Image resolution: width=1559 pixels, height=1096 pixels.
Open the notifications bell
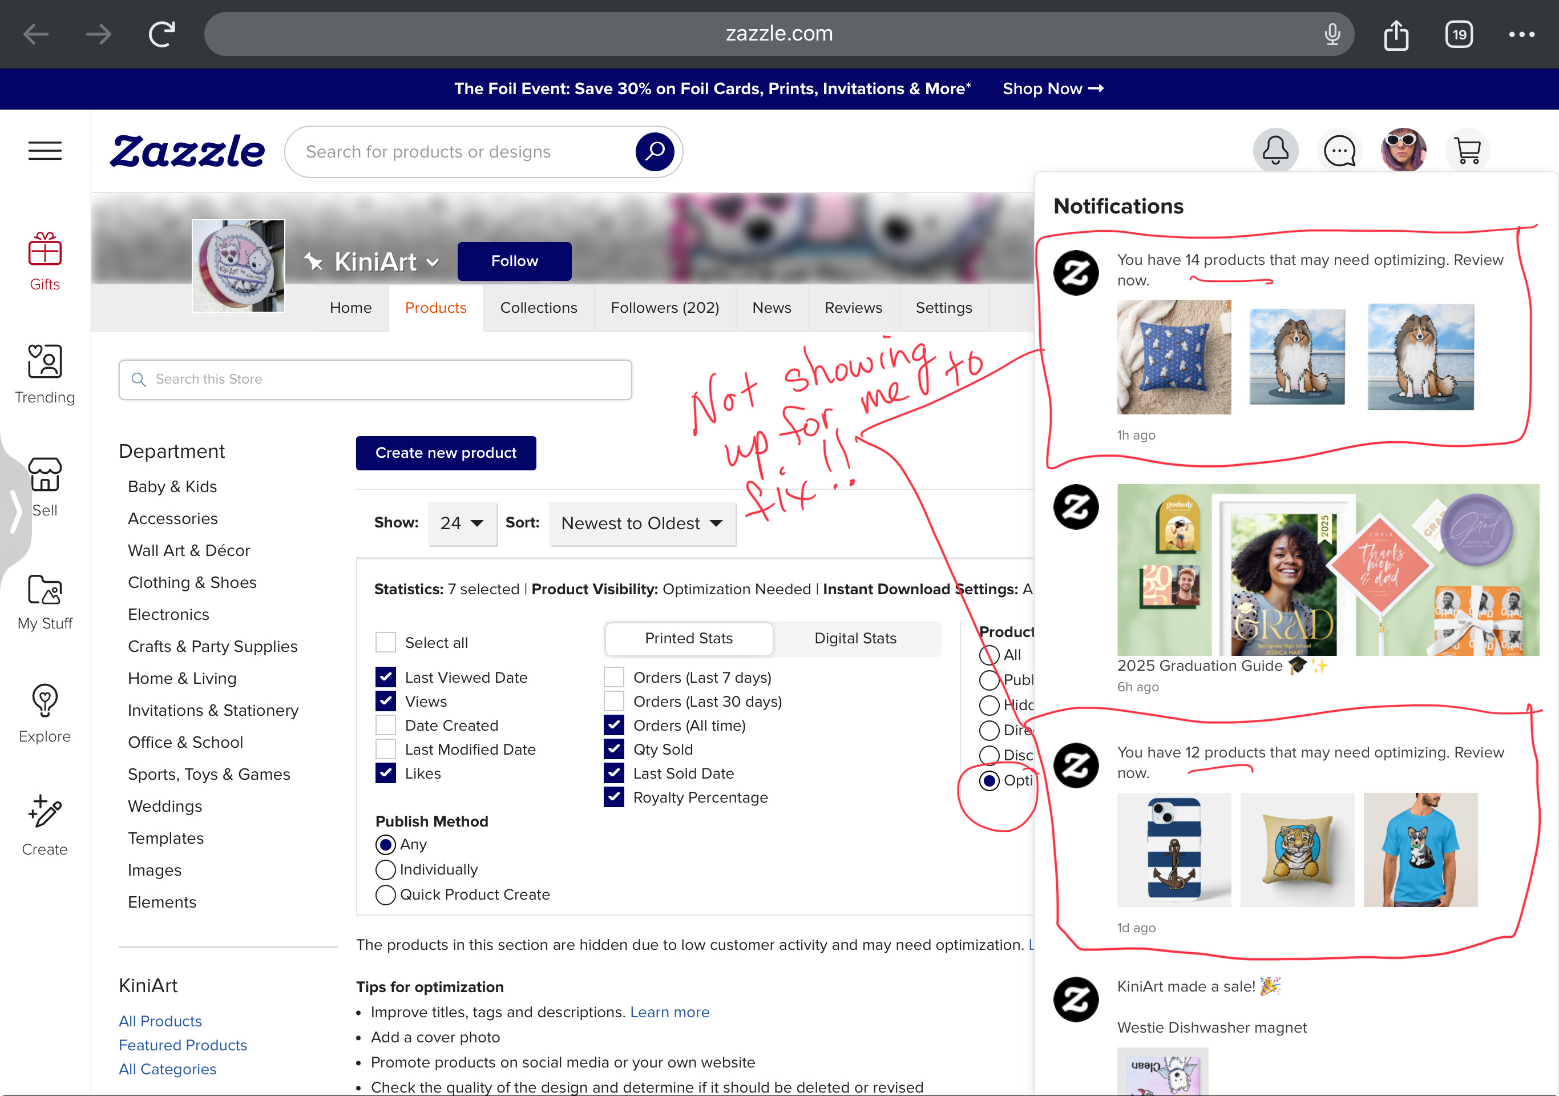[1275, 150]
